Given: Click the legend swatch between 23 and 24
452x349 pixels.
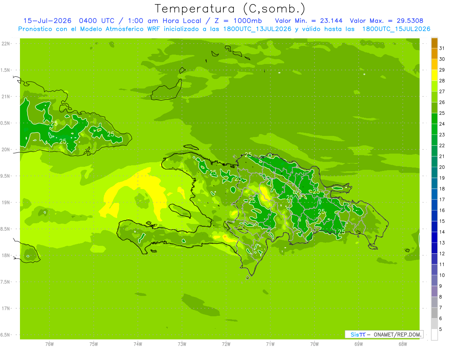Looking at the screenshot, I should [434, 130].
